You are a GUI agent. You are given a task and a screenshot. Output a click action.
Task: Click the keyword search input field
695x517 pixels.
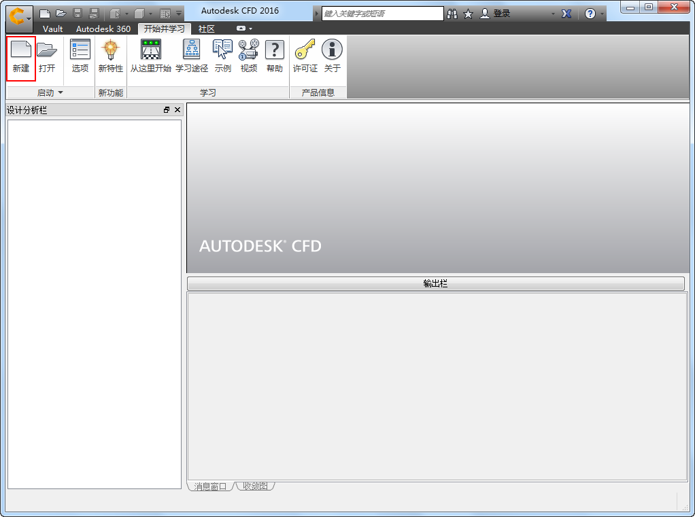(x=382, y=14)
